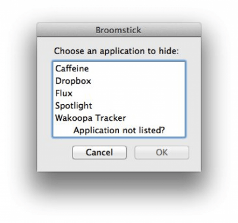The height and width of the screenshot is (223, 238).
Task: Confirm the selection with OK
Action: point(162,152)
